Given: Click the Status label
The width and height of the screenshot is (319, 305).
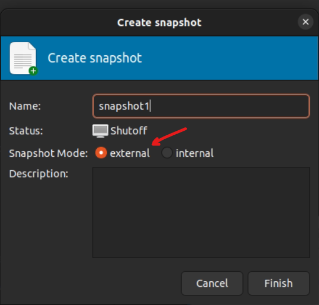Looking at the screenshot, I should [26, 131].
